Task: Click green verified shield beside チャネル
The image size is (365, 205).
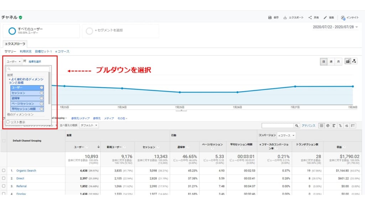Action: point(20,17)
